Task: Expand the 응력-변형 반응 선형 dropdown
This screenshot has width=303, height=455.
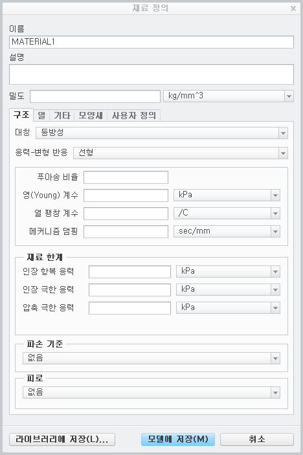Action: (x=181, y=153)
